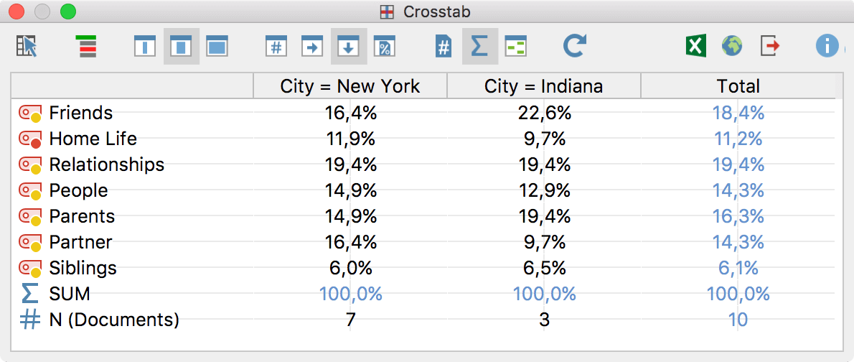Click Home Life Total cell 11,2%
This screenshot has width=854, height=362.
tap(738, 139)
